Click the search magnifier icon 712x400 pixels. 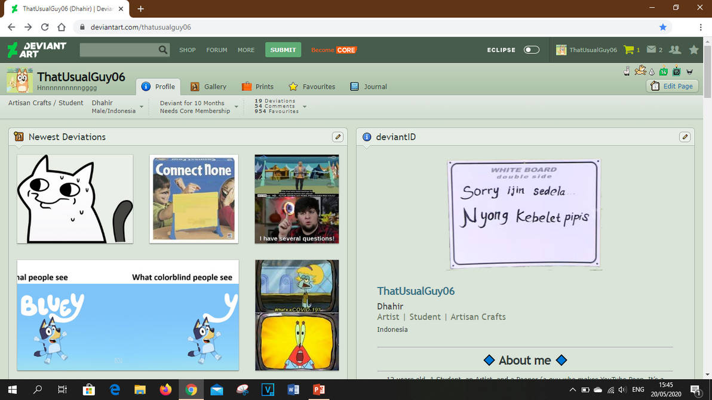[x=162, y=50]
